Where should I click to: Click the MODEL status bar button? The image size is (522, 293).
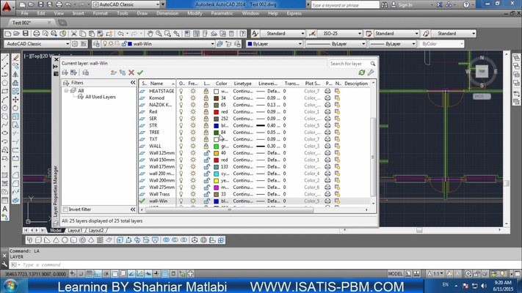click(395, 274)
